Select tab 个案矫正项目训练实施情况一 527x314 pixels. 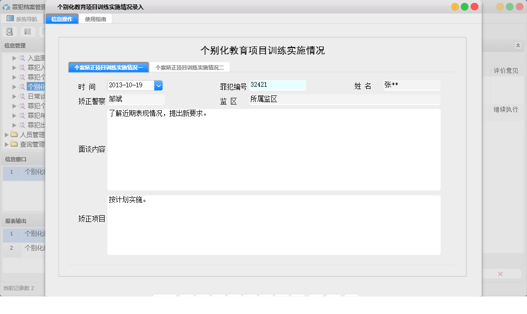point(108,68)
